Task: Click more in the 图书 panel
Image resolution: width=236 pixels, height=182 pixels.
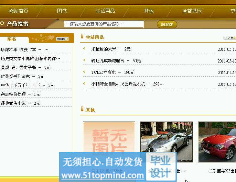Action: pos(63,39)
